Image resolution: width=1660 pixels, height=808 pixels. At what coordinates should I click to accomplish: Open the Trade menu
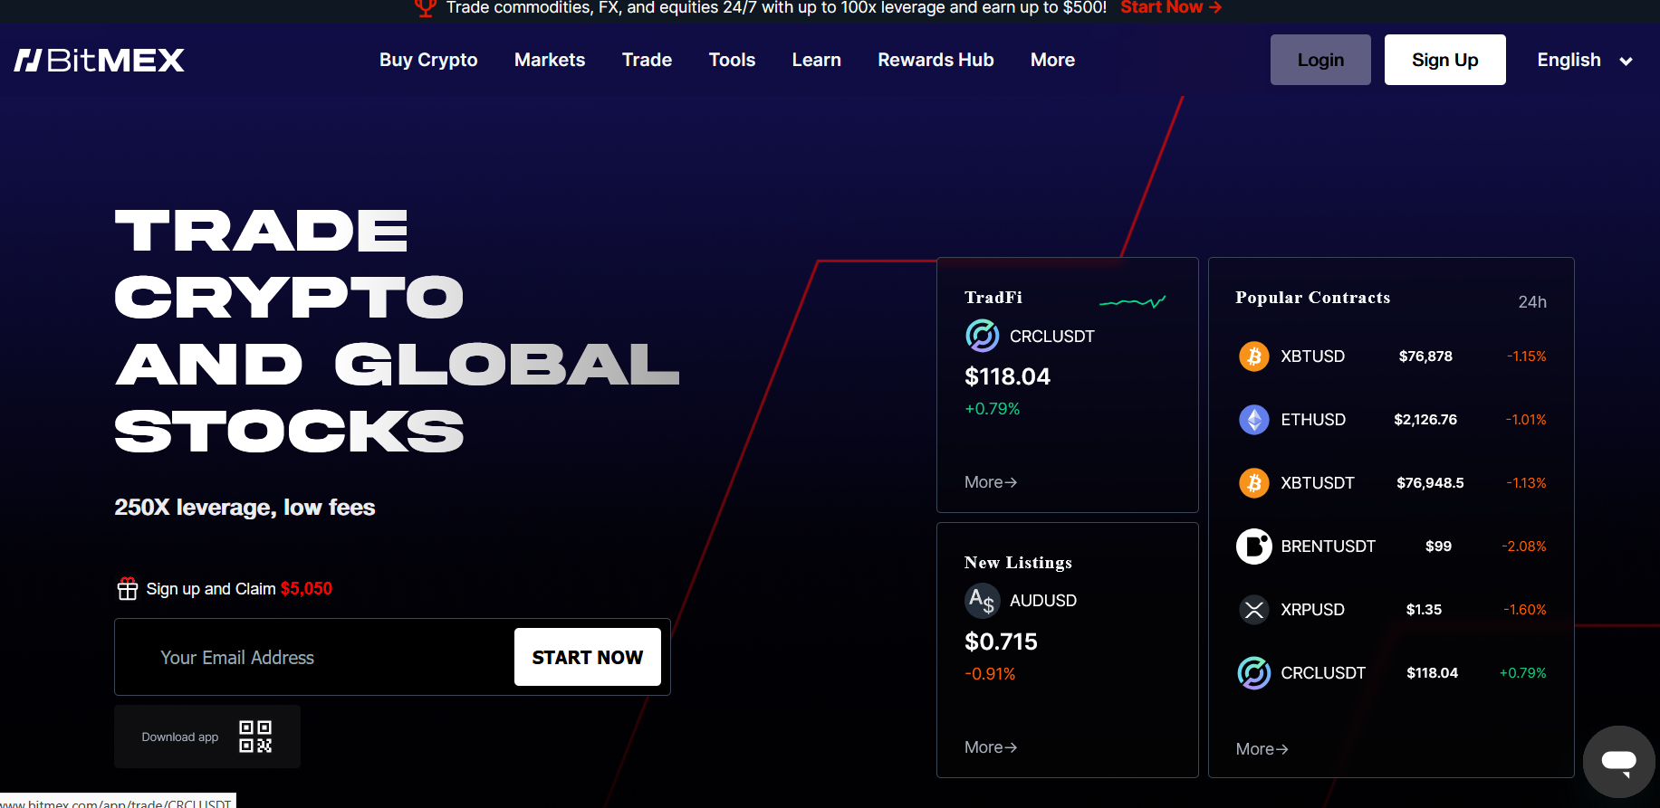tap(647, 60)
